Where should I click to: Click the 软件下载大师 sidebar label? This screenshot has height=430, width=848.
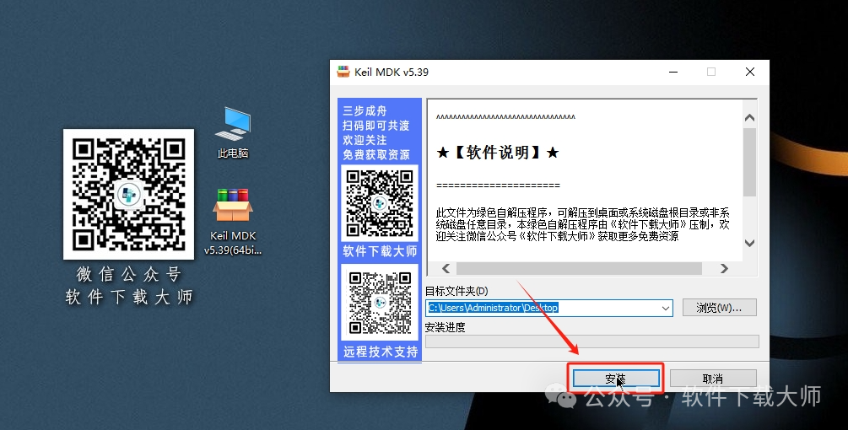coord(381,251)
